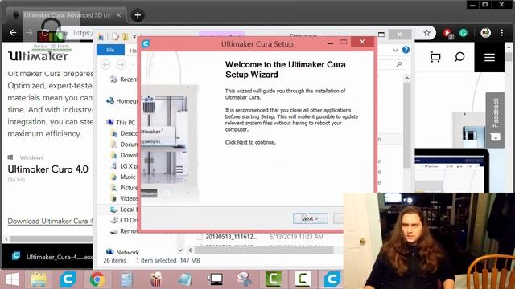Click the File Explorer horizontal scrollbar

(264, 250)
